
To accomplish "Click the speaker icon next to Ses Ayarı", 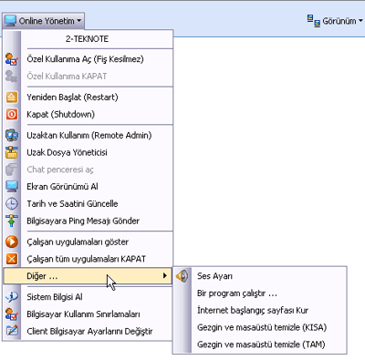I will tap(182, 276).
